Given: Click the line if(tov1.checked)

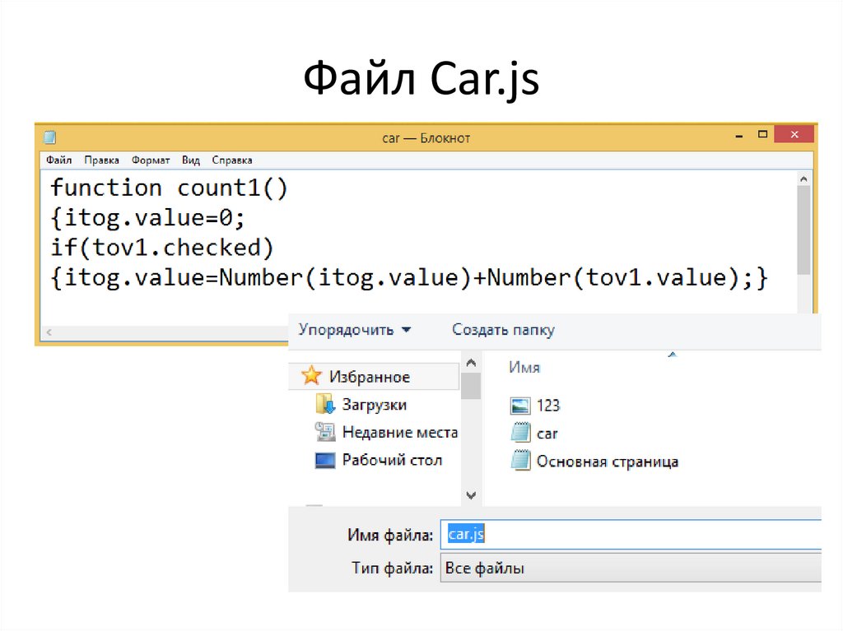Looking at the screenshot, I should pyautogui.click(x=162, y=248).
